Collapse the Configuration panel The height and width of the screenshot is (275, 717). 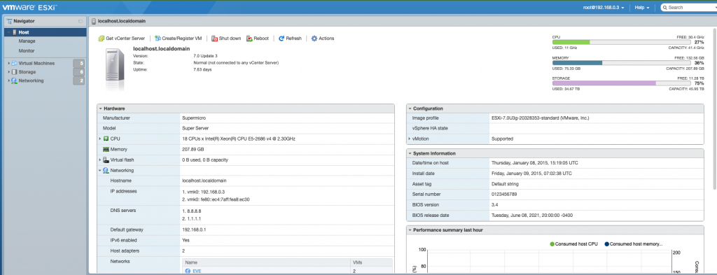[x=410, y=108]
